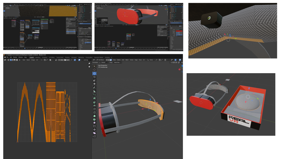Switch to the UV Editing workspace tab
This screenshot has height=159, width=283.
pyautogui.click(x=51, y=57)
